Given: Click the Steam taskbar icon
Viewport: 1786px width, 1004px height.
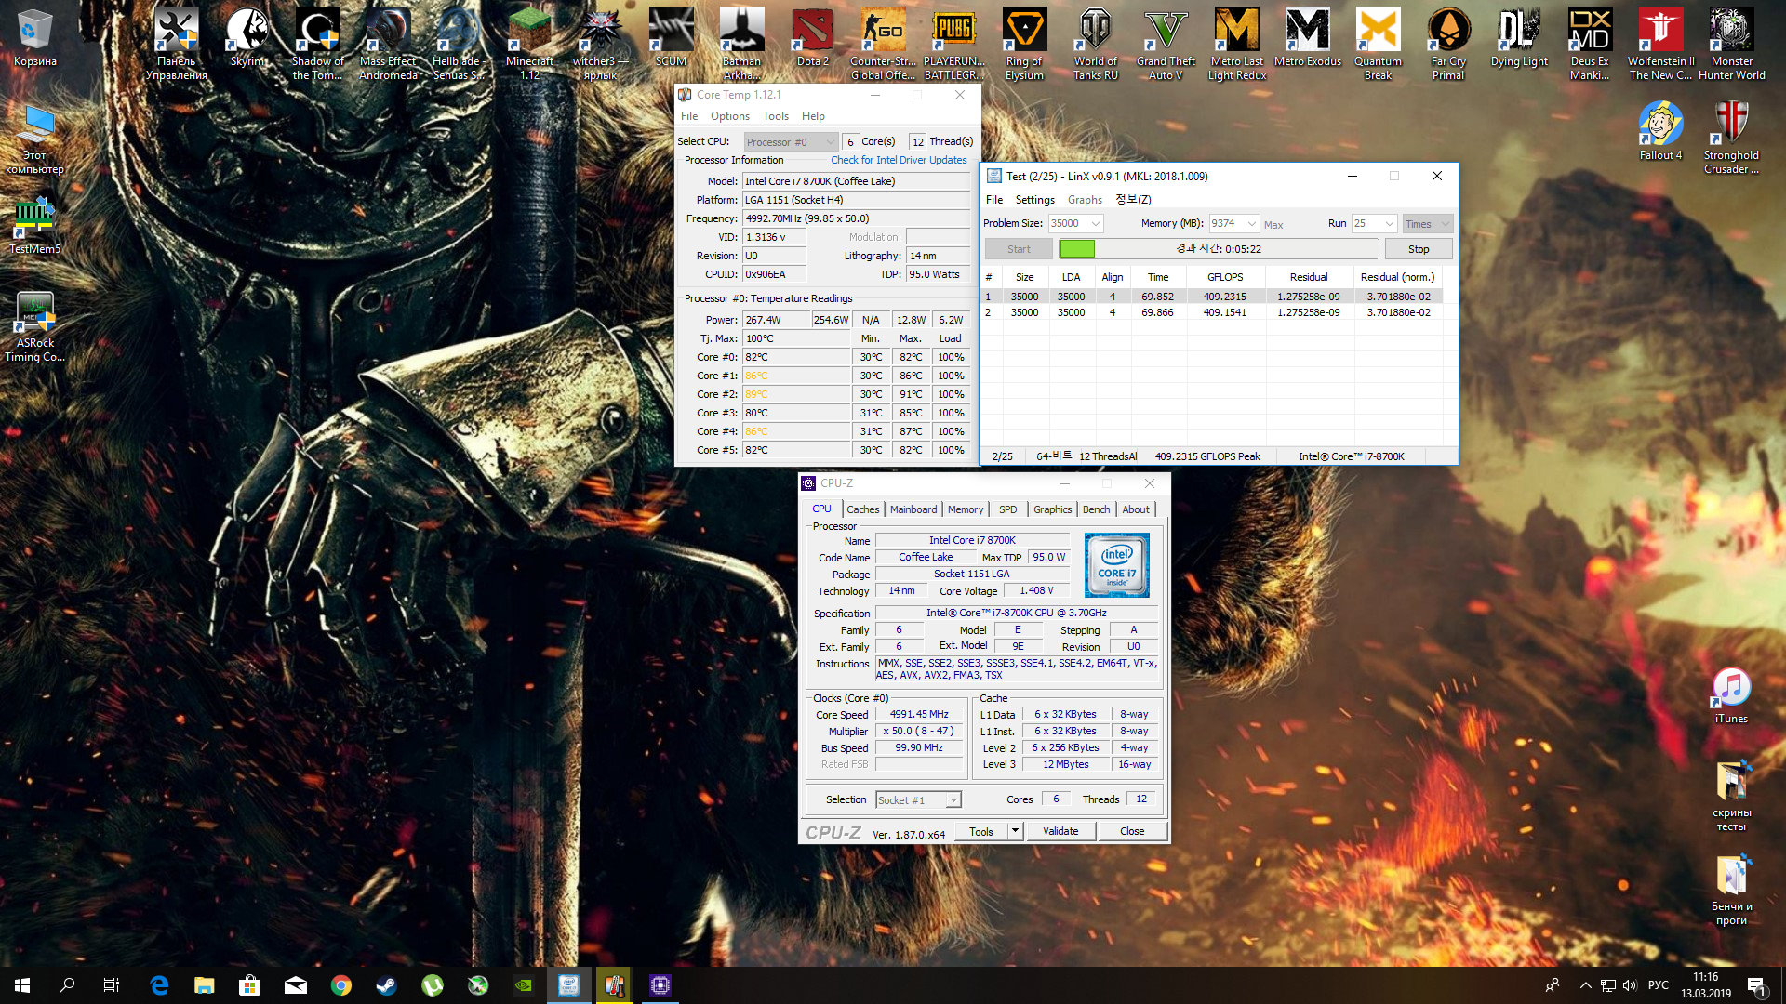Looking at the screenshot, I should 386,985.
